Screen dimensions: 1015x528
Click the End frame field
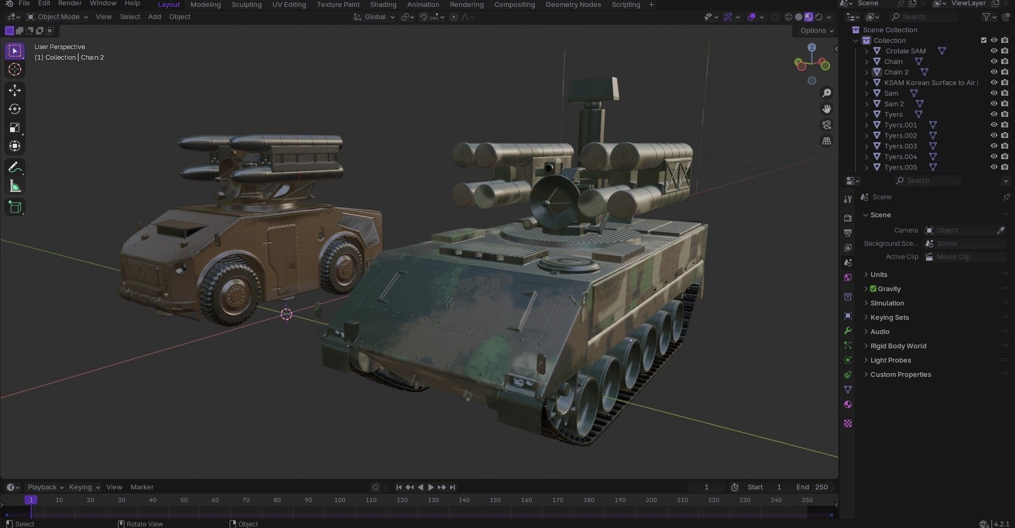(x=812, y=487)
